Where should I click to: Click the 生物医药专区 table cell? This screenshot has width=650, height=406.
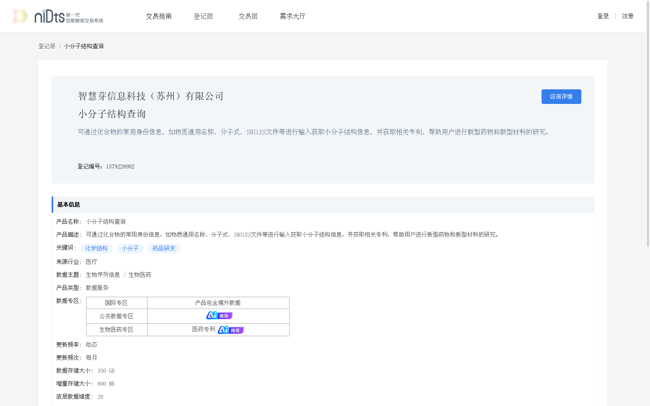point(117,330)
